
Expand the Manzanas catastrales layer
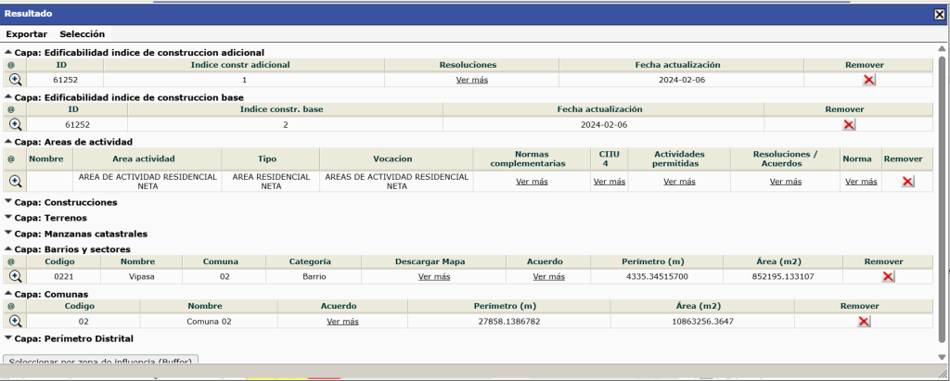tap(8, 234)
